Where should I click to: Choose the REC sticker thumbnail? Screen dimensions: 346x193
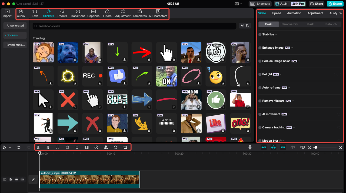pos(92,76)
